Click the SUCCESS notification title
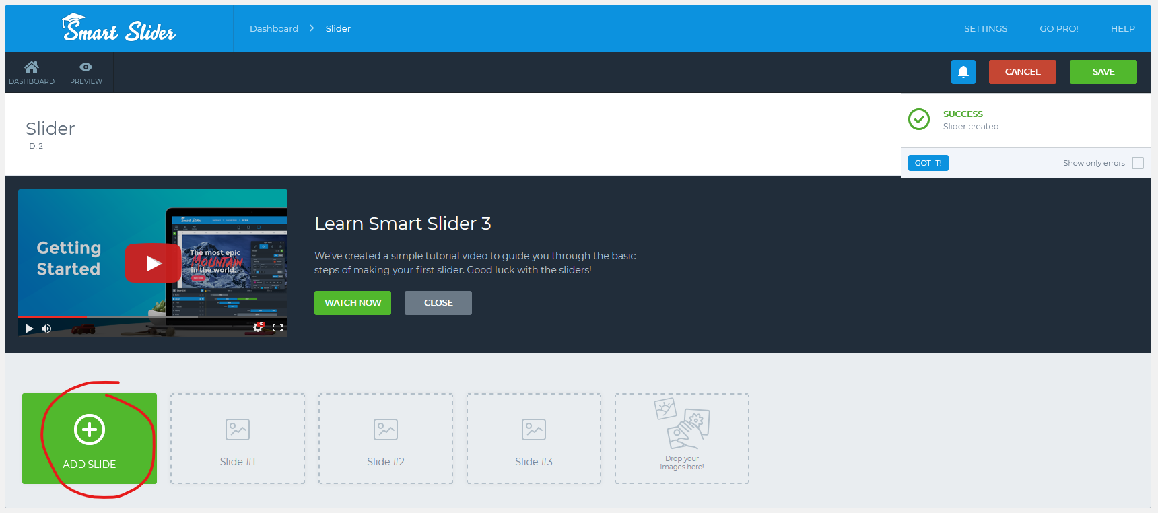Viewport: 1158px width, 513px height. (963, 114)
